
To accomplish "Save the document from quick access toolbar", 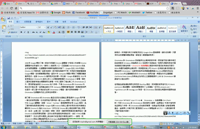I will click(x=8, y=18).
